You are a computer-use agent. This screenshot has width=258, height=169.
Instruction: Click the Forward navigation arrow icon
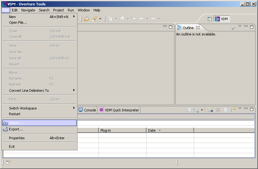(153, 19)
